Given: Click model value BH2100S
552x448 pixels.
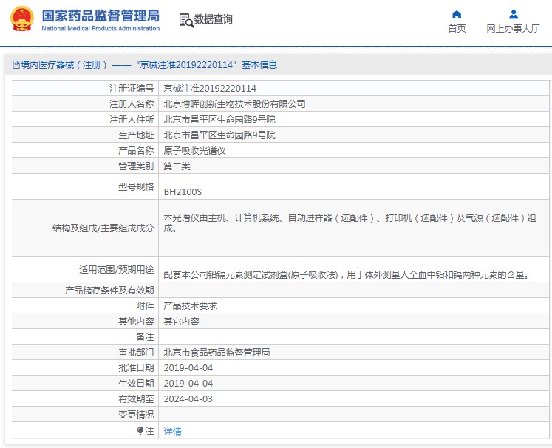Looking at the screenshot, I should pos(183,192).
